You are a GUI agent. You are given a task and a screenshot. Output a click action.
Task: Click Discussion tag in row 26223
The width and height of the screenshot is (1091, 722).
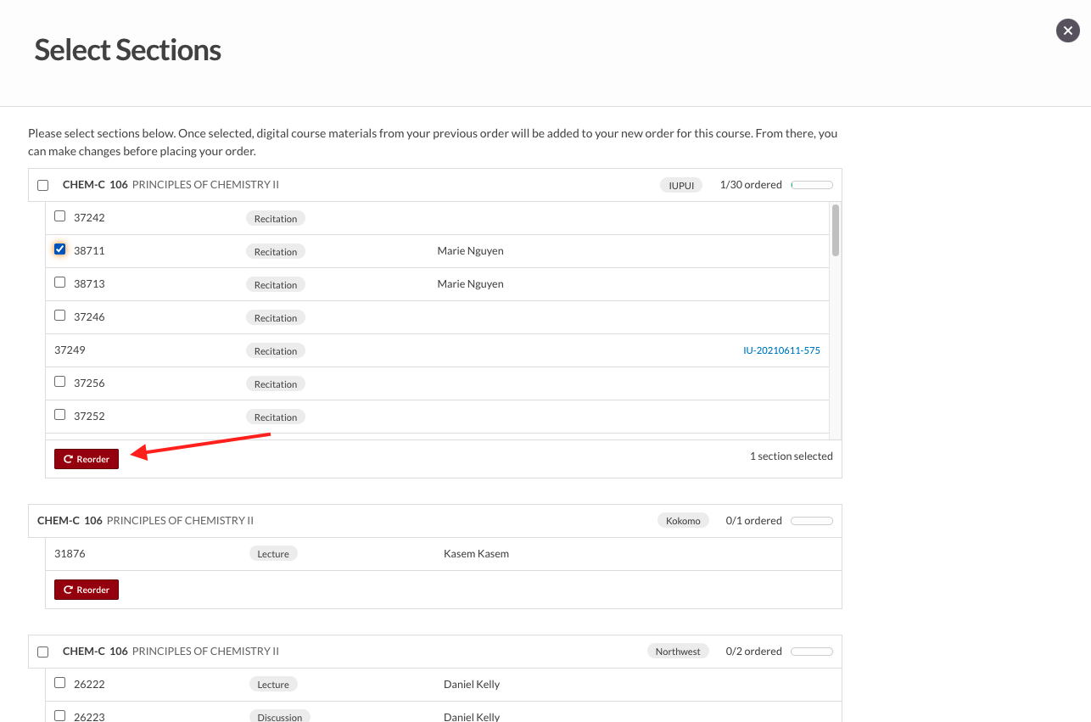click(x=280, y=716)
